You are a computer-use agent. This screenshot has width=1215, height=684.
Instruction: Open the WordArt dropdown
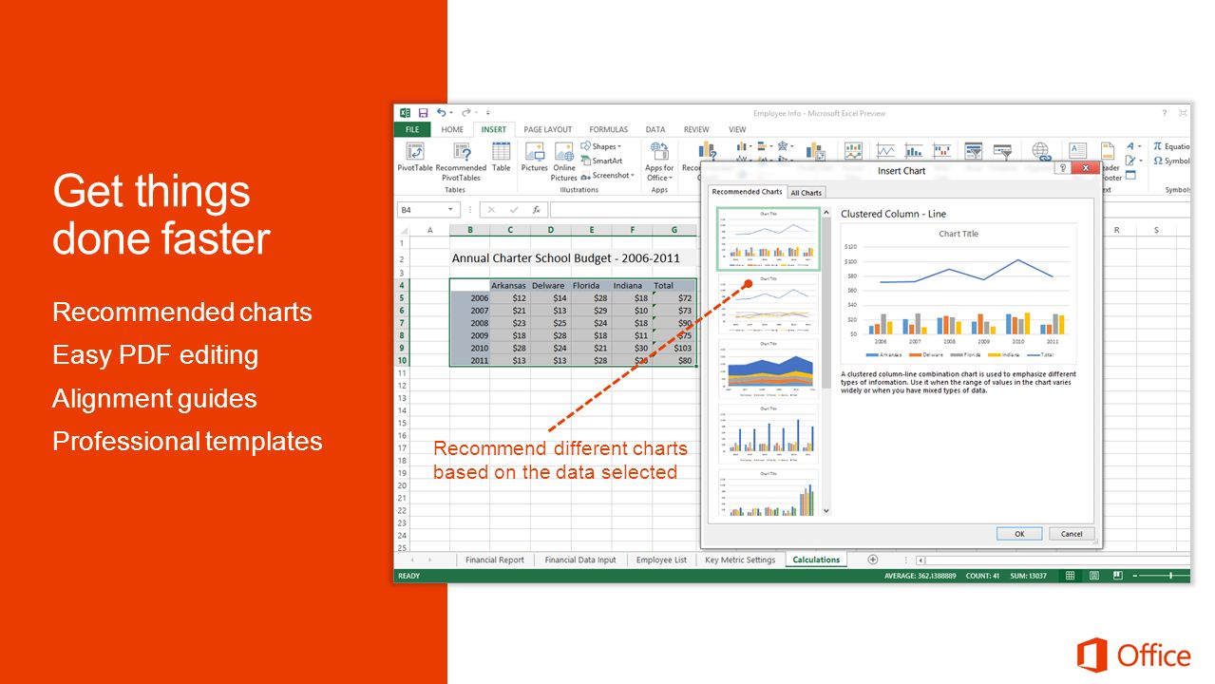pyautogui.click(x=1133, y=146)
